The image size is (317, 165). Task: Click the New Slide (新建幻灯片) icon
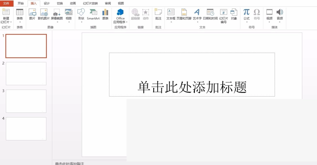[x=6, y=12]
